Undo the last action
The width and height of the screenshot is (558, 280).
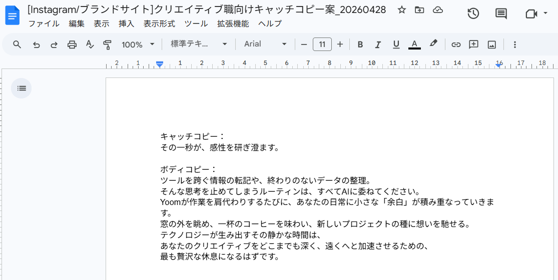36,44
